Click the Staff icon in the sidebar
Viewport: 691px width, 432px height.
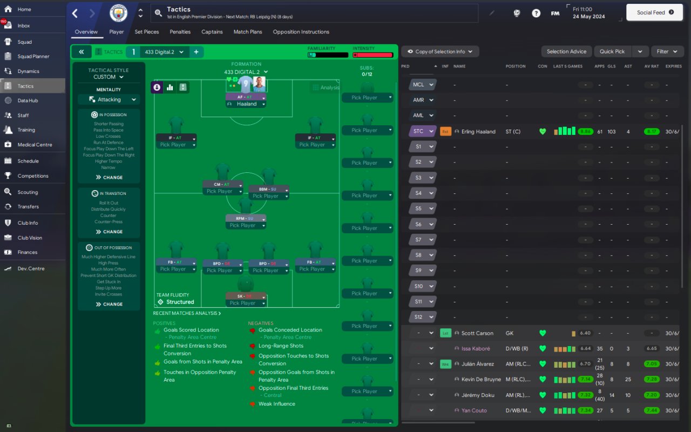coord(8,115)
